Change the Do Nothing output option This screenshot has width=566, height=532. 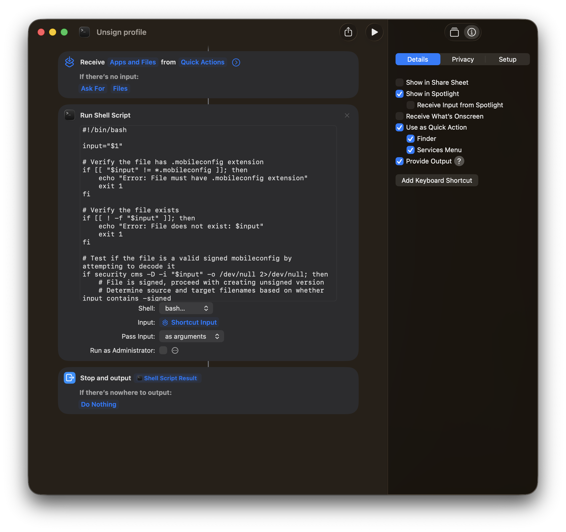point(98,404)
